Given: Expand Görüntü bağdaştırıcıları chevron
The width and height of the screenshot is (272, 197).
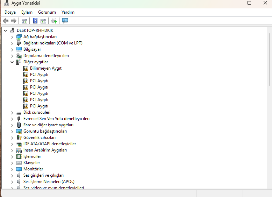Looking at the screenshot, I should tap(12, 132).
